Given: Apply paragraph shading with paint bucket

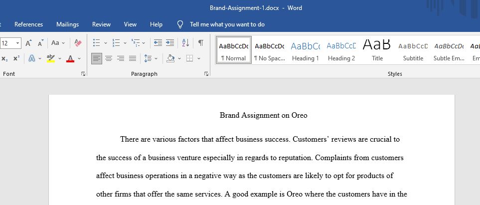Looking at the screenshot, I should (170, 58).
